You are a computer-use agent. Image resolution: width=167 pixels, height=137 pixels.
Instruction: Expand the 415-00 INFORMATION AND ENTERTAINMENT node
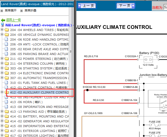click(2, 126)
